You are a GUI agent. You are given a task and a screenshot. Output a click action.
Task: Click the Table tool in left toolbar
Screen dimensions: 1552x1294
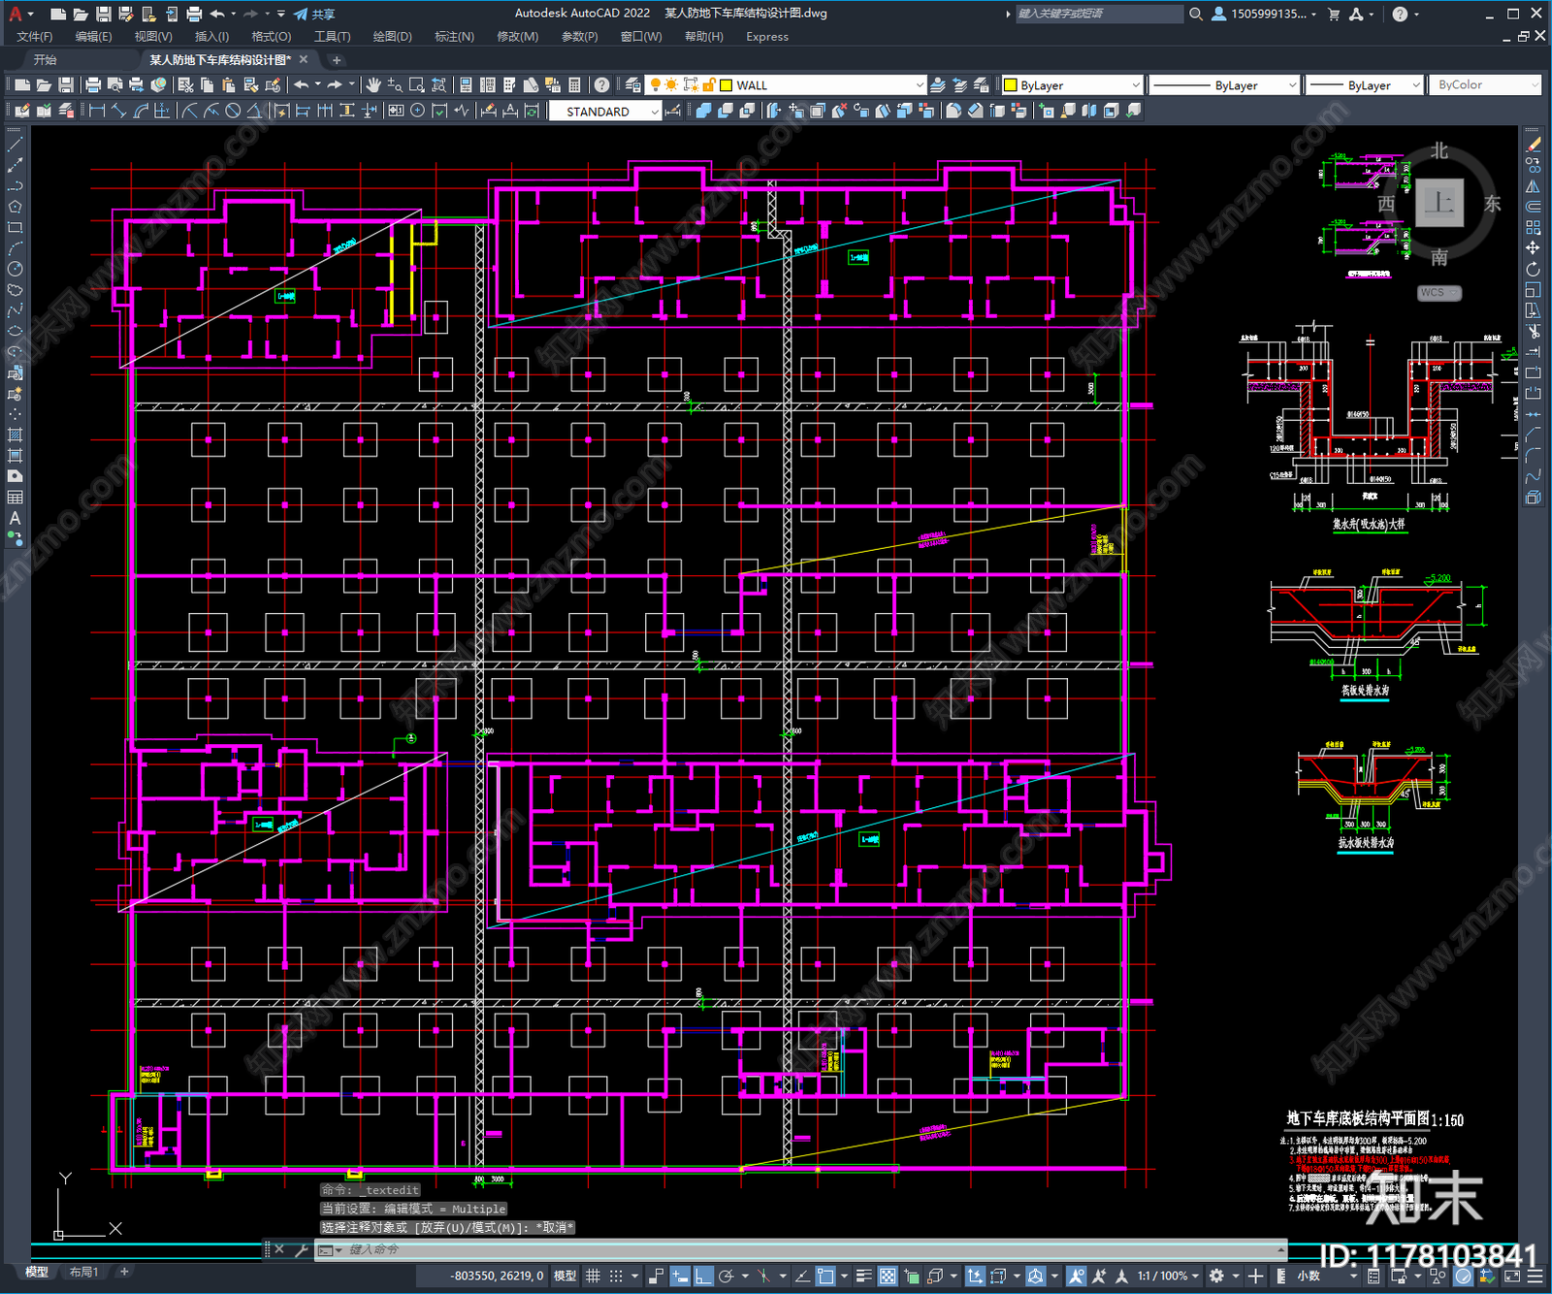[x=15, y=497]
